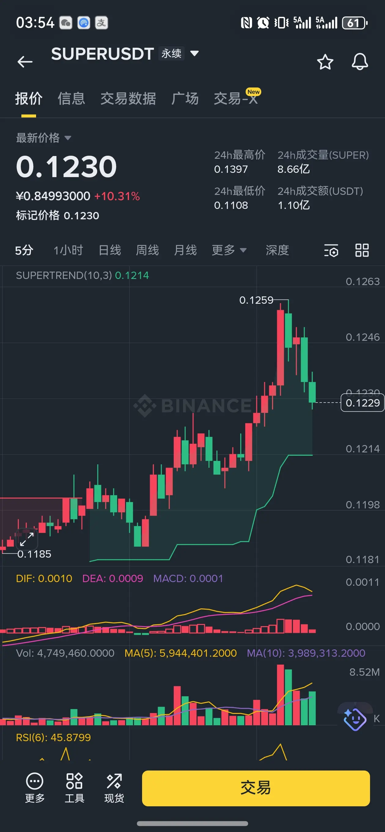Open the 最新价格 price type dropdown
The height and width of the screenshot is (832, 385).
(x=44, y=138)
